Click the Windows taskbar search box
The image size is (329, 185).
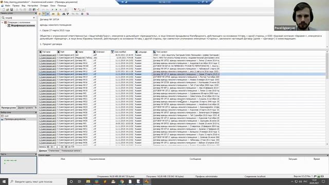[38, 181]
